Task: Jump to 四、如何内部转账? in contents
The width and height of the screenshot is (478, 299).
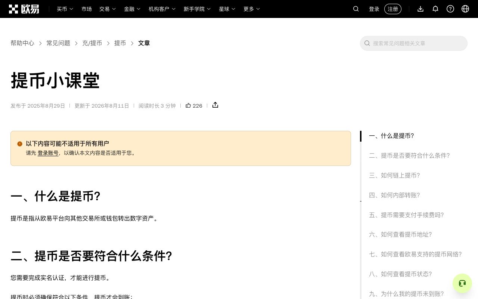Action: tap(394, 195)
